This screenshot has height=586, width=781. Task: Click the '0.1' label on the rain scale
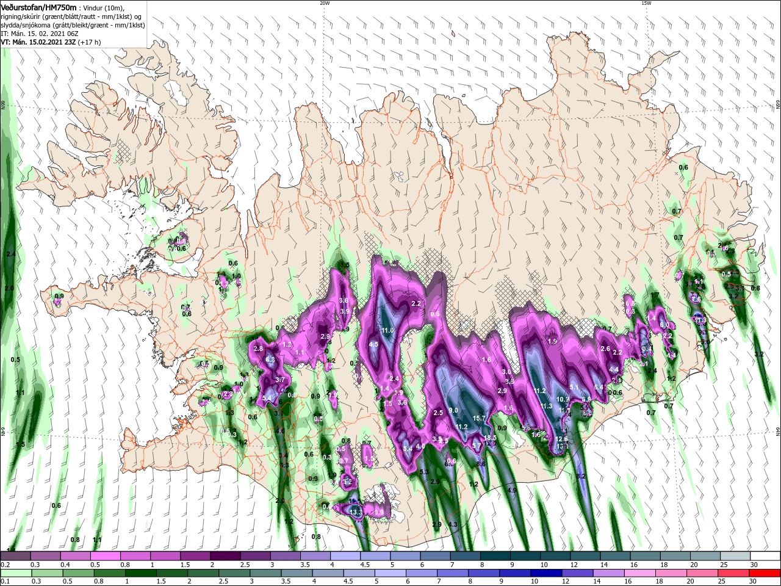coord(5,582)
